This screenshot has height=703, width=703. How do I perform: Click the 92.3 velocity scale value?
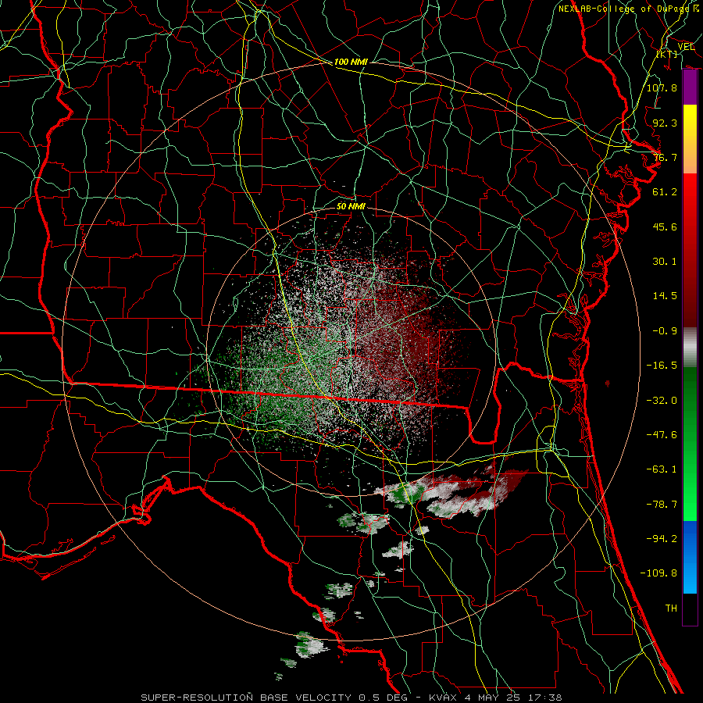point(665,123)
